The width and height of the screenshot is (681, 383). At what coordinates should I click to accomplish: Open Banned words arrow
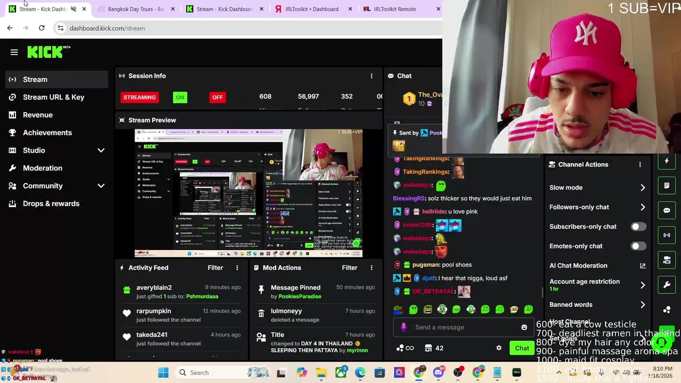pyautogui.click(x=643, y=305)
